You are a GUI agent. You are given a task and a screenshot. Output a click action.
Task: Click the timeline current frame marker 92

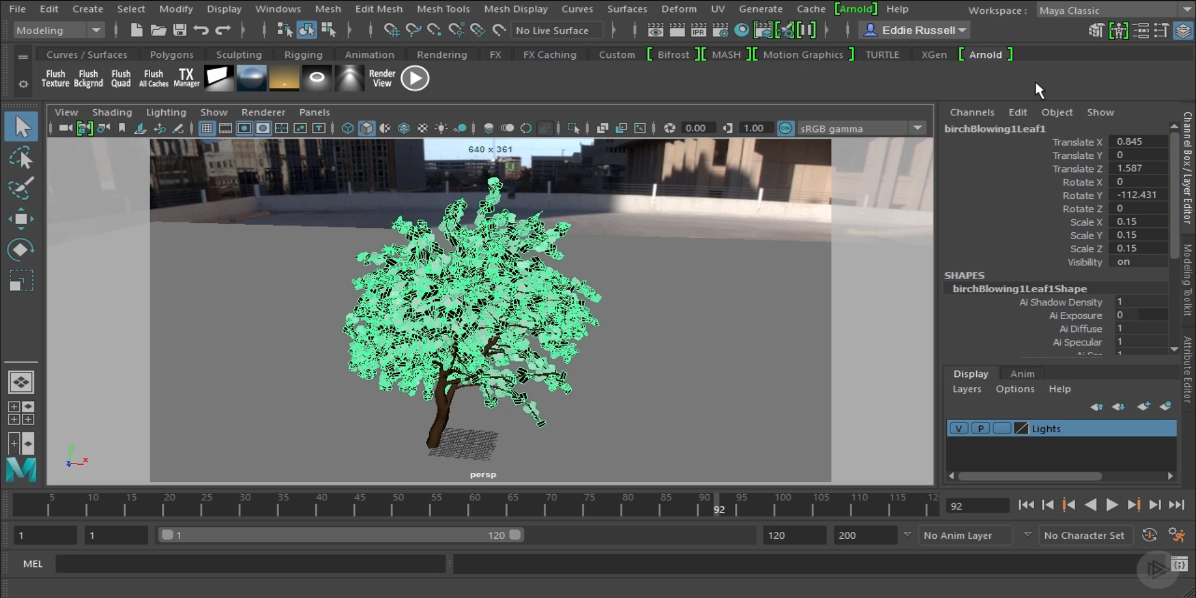click(x=719, y=505)
